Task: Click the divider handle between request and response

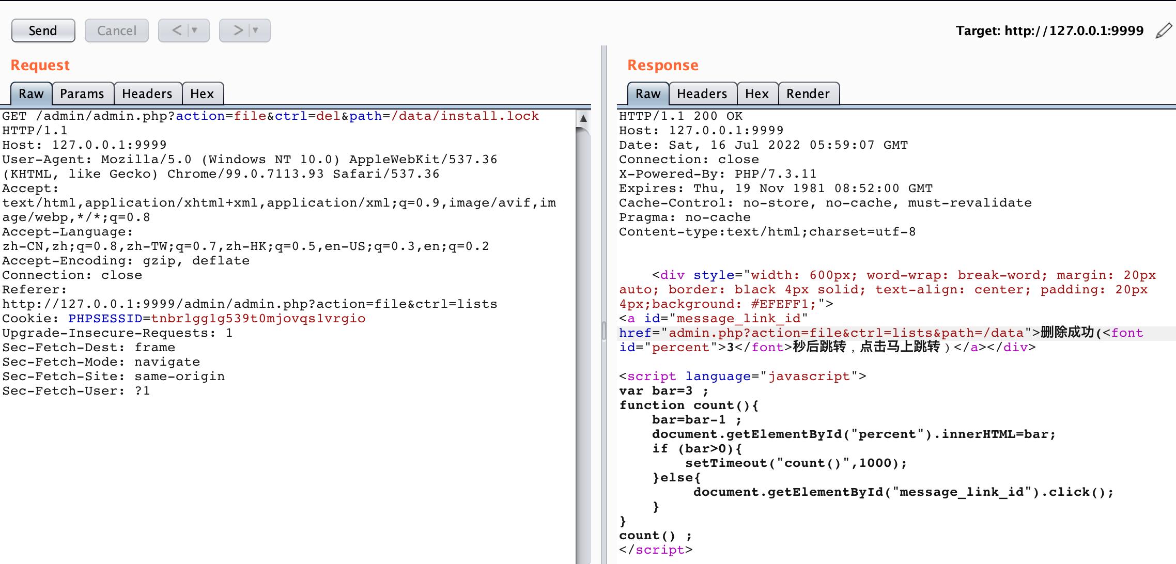Action: 604,331
